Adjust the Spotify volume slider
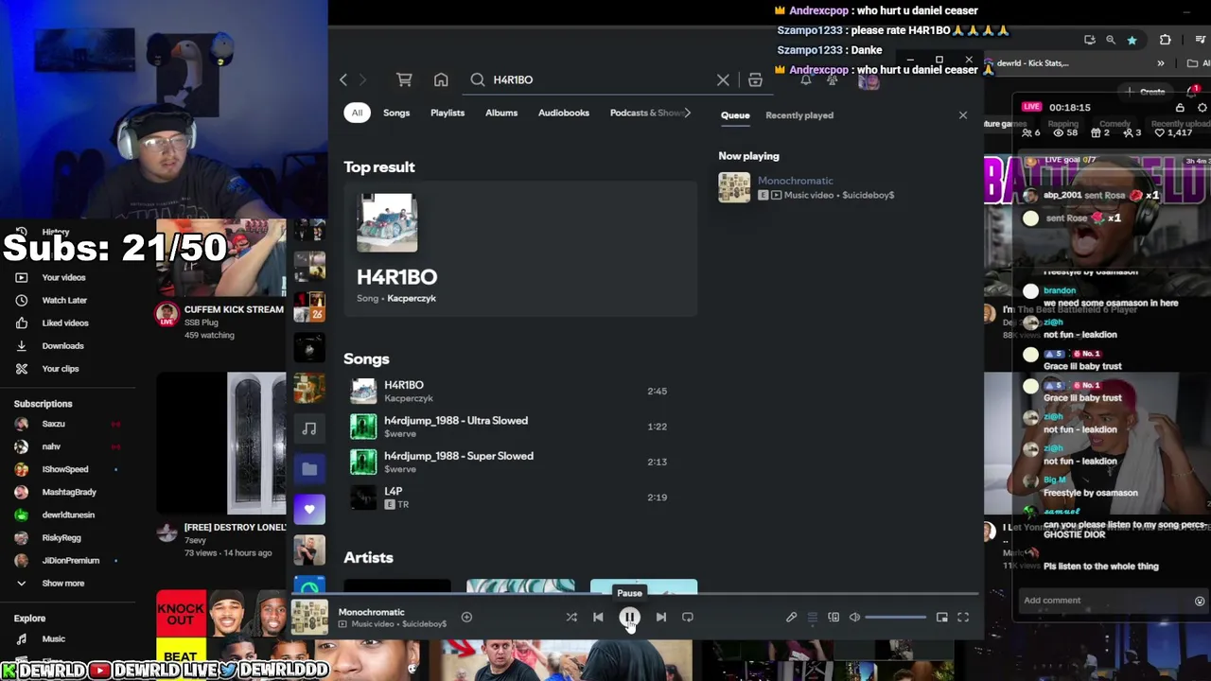This screenshot has height=681, width=1211. coord(896,618)
